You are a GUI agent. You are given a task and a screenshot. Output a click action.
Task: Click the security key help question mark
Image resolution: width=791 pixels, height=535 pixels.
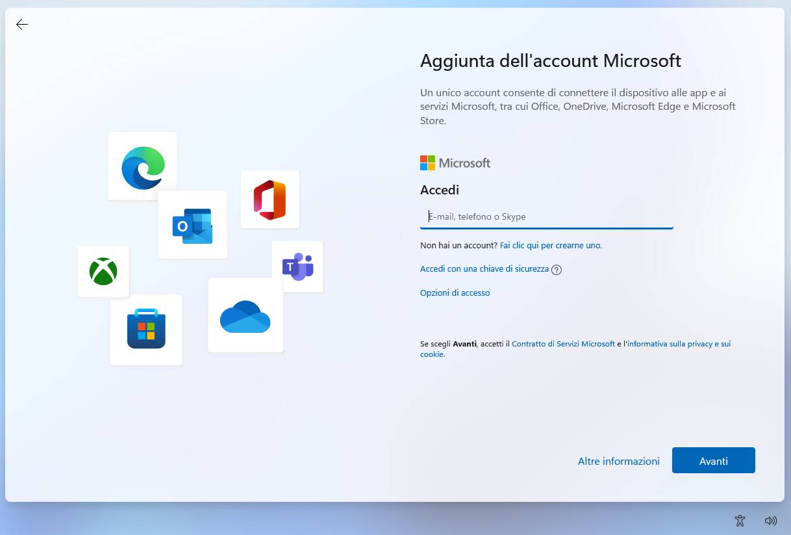pyautogui.click(x=557, y=270)
